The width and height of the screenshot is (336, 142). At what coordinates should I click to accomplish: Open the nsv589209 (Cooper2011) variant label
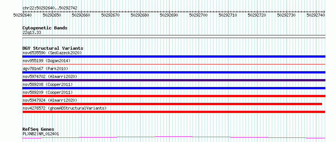[x=48, y=92]
